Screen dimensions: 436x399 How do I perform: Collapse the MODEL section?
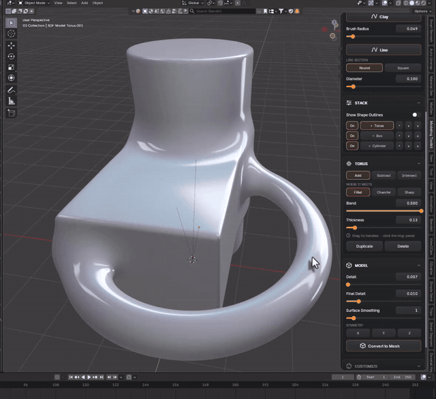(x=418, y=266)
